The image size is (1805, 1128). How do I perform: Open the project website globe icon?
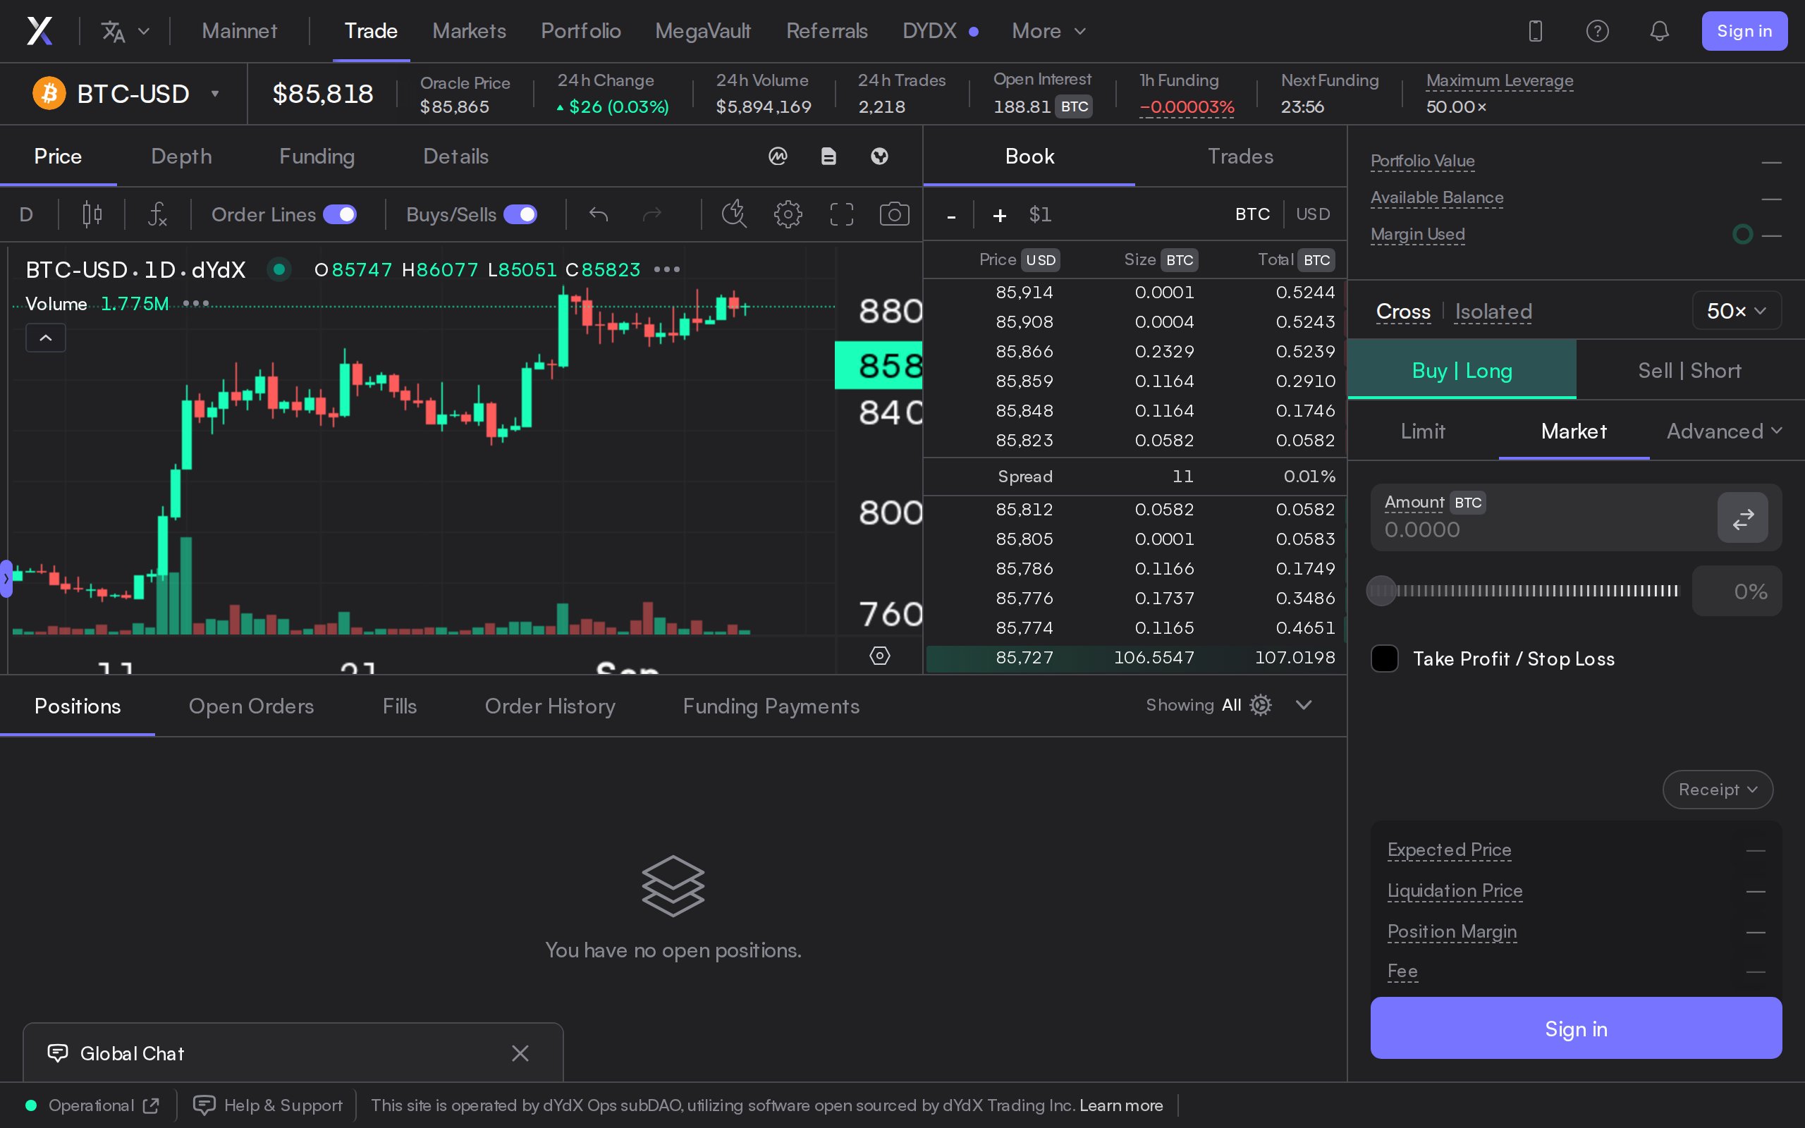click(x=879, y=156)
